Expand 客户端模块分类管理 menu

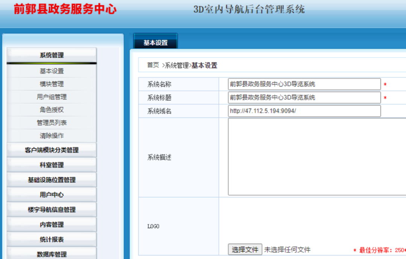point(52,150)
